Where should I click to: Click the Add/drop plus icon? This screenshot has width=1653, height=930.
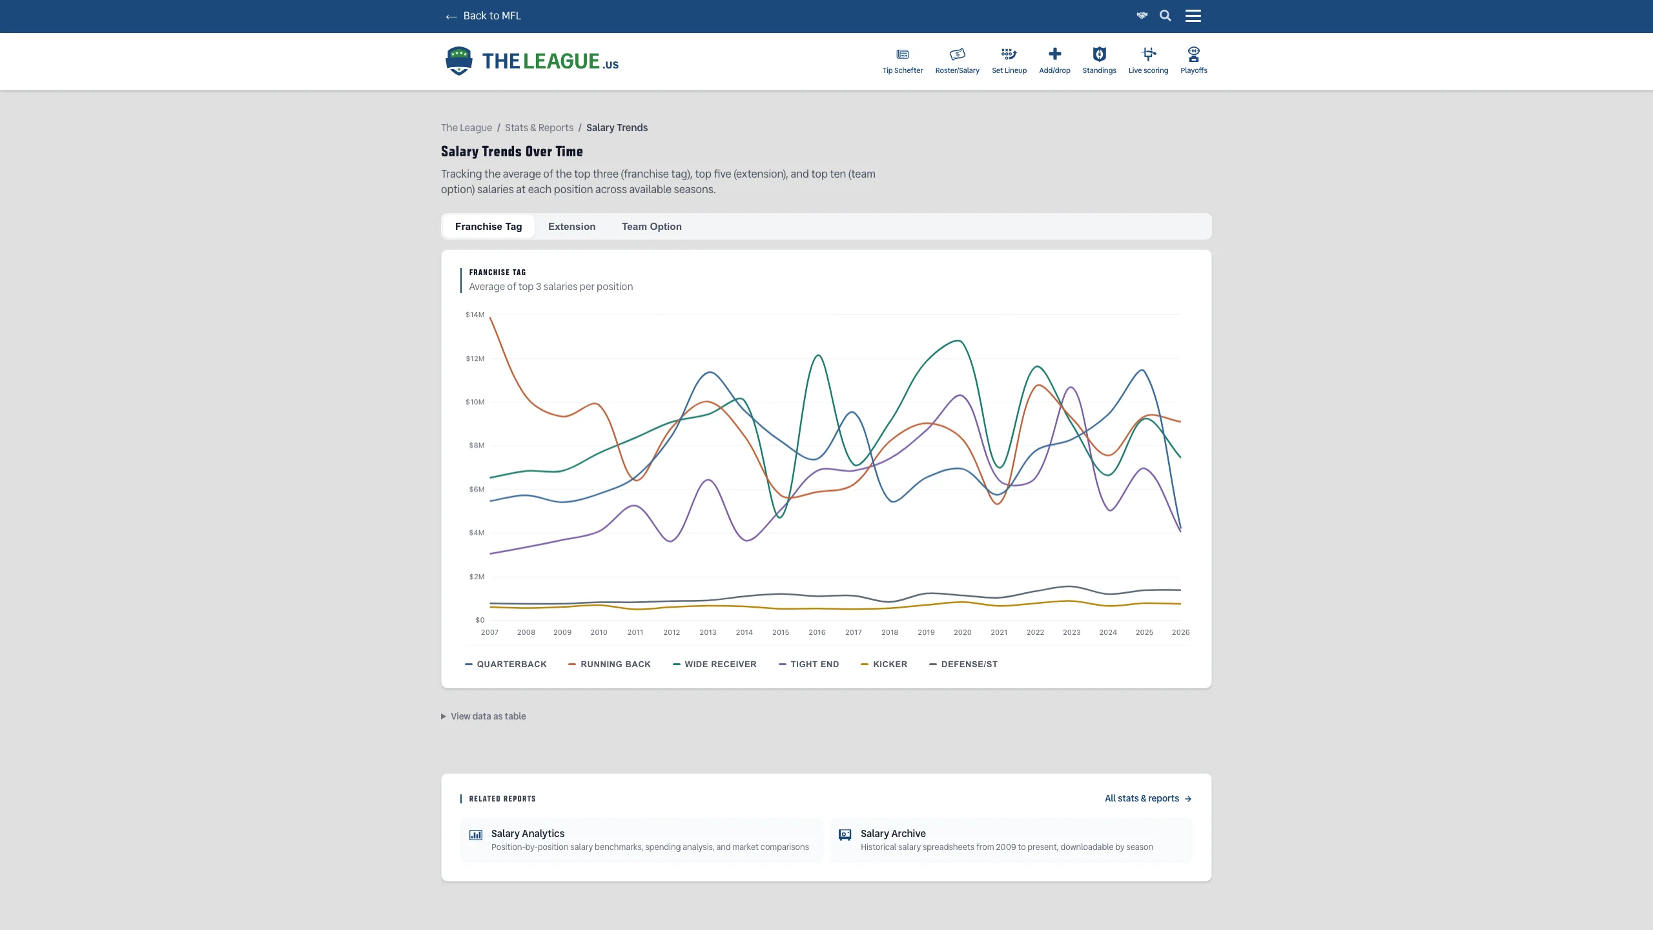click(x=1054, y=54)
